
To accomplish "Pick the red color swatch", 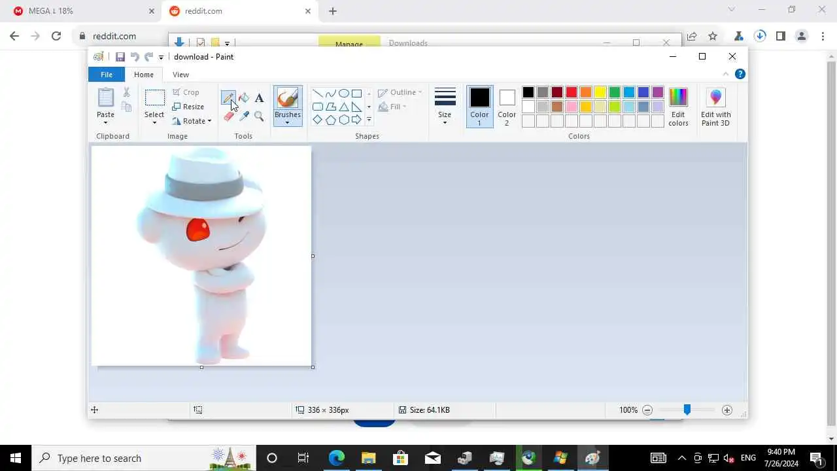I will tap(572, 92).
